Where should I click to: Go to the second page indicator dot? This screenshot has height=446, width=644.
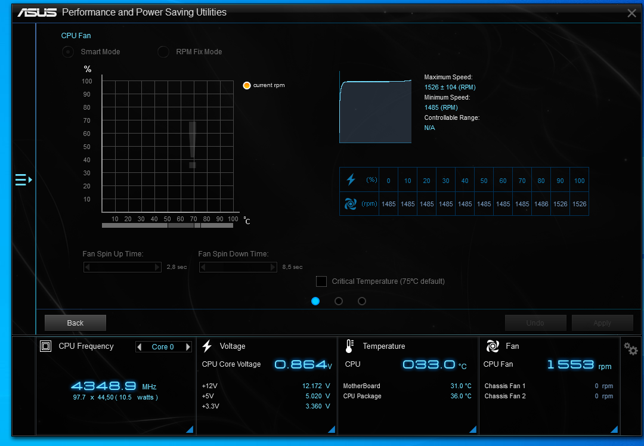[339, 301]
